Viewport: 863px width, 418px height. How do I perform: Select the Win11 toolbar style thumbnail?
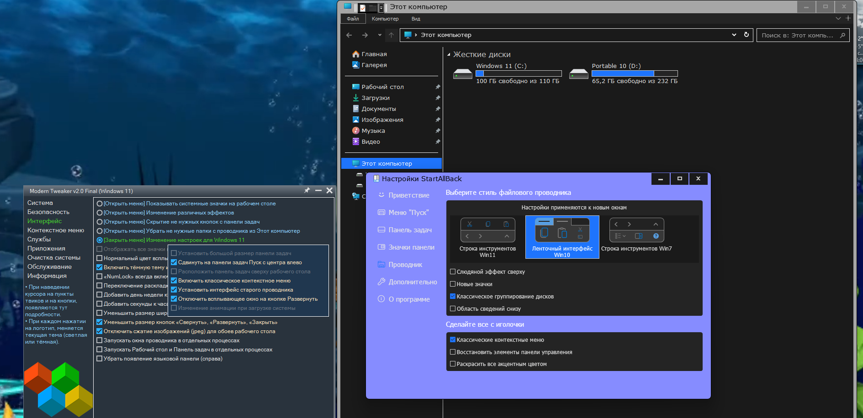click(487, 230)
